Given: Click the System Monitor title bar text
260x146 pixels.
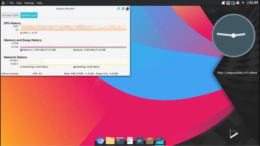Looking at the screenshot, I should tap(65, 9).
